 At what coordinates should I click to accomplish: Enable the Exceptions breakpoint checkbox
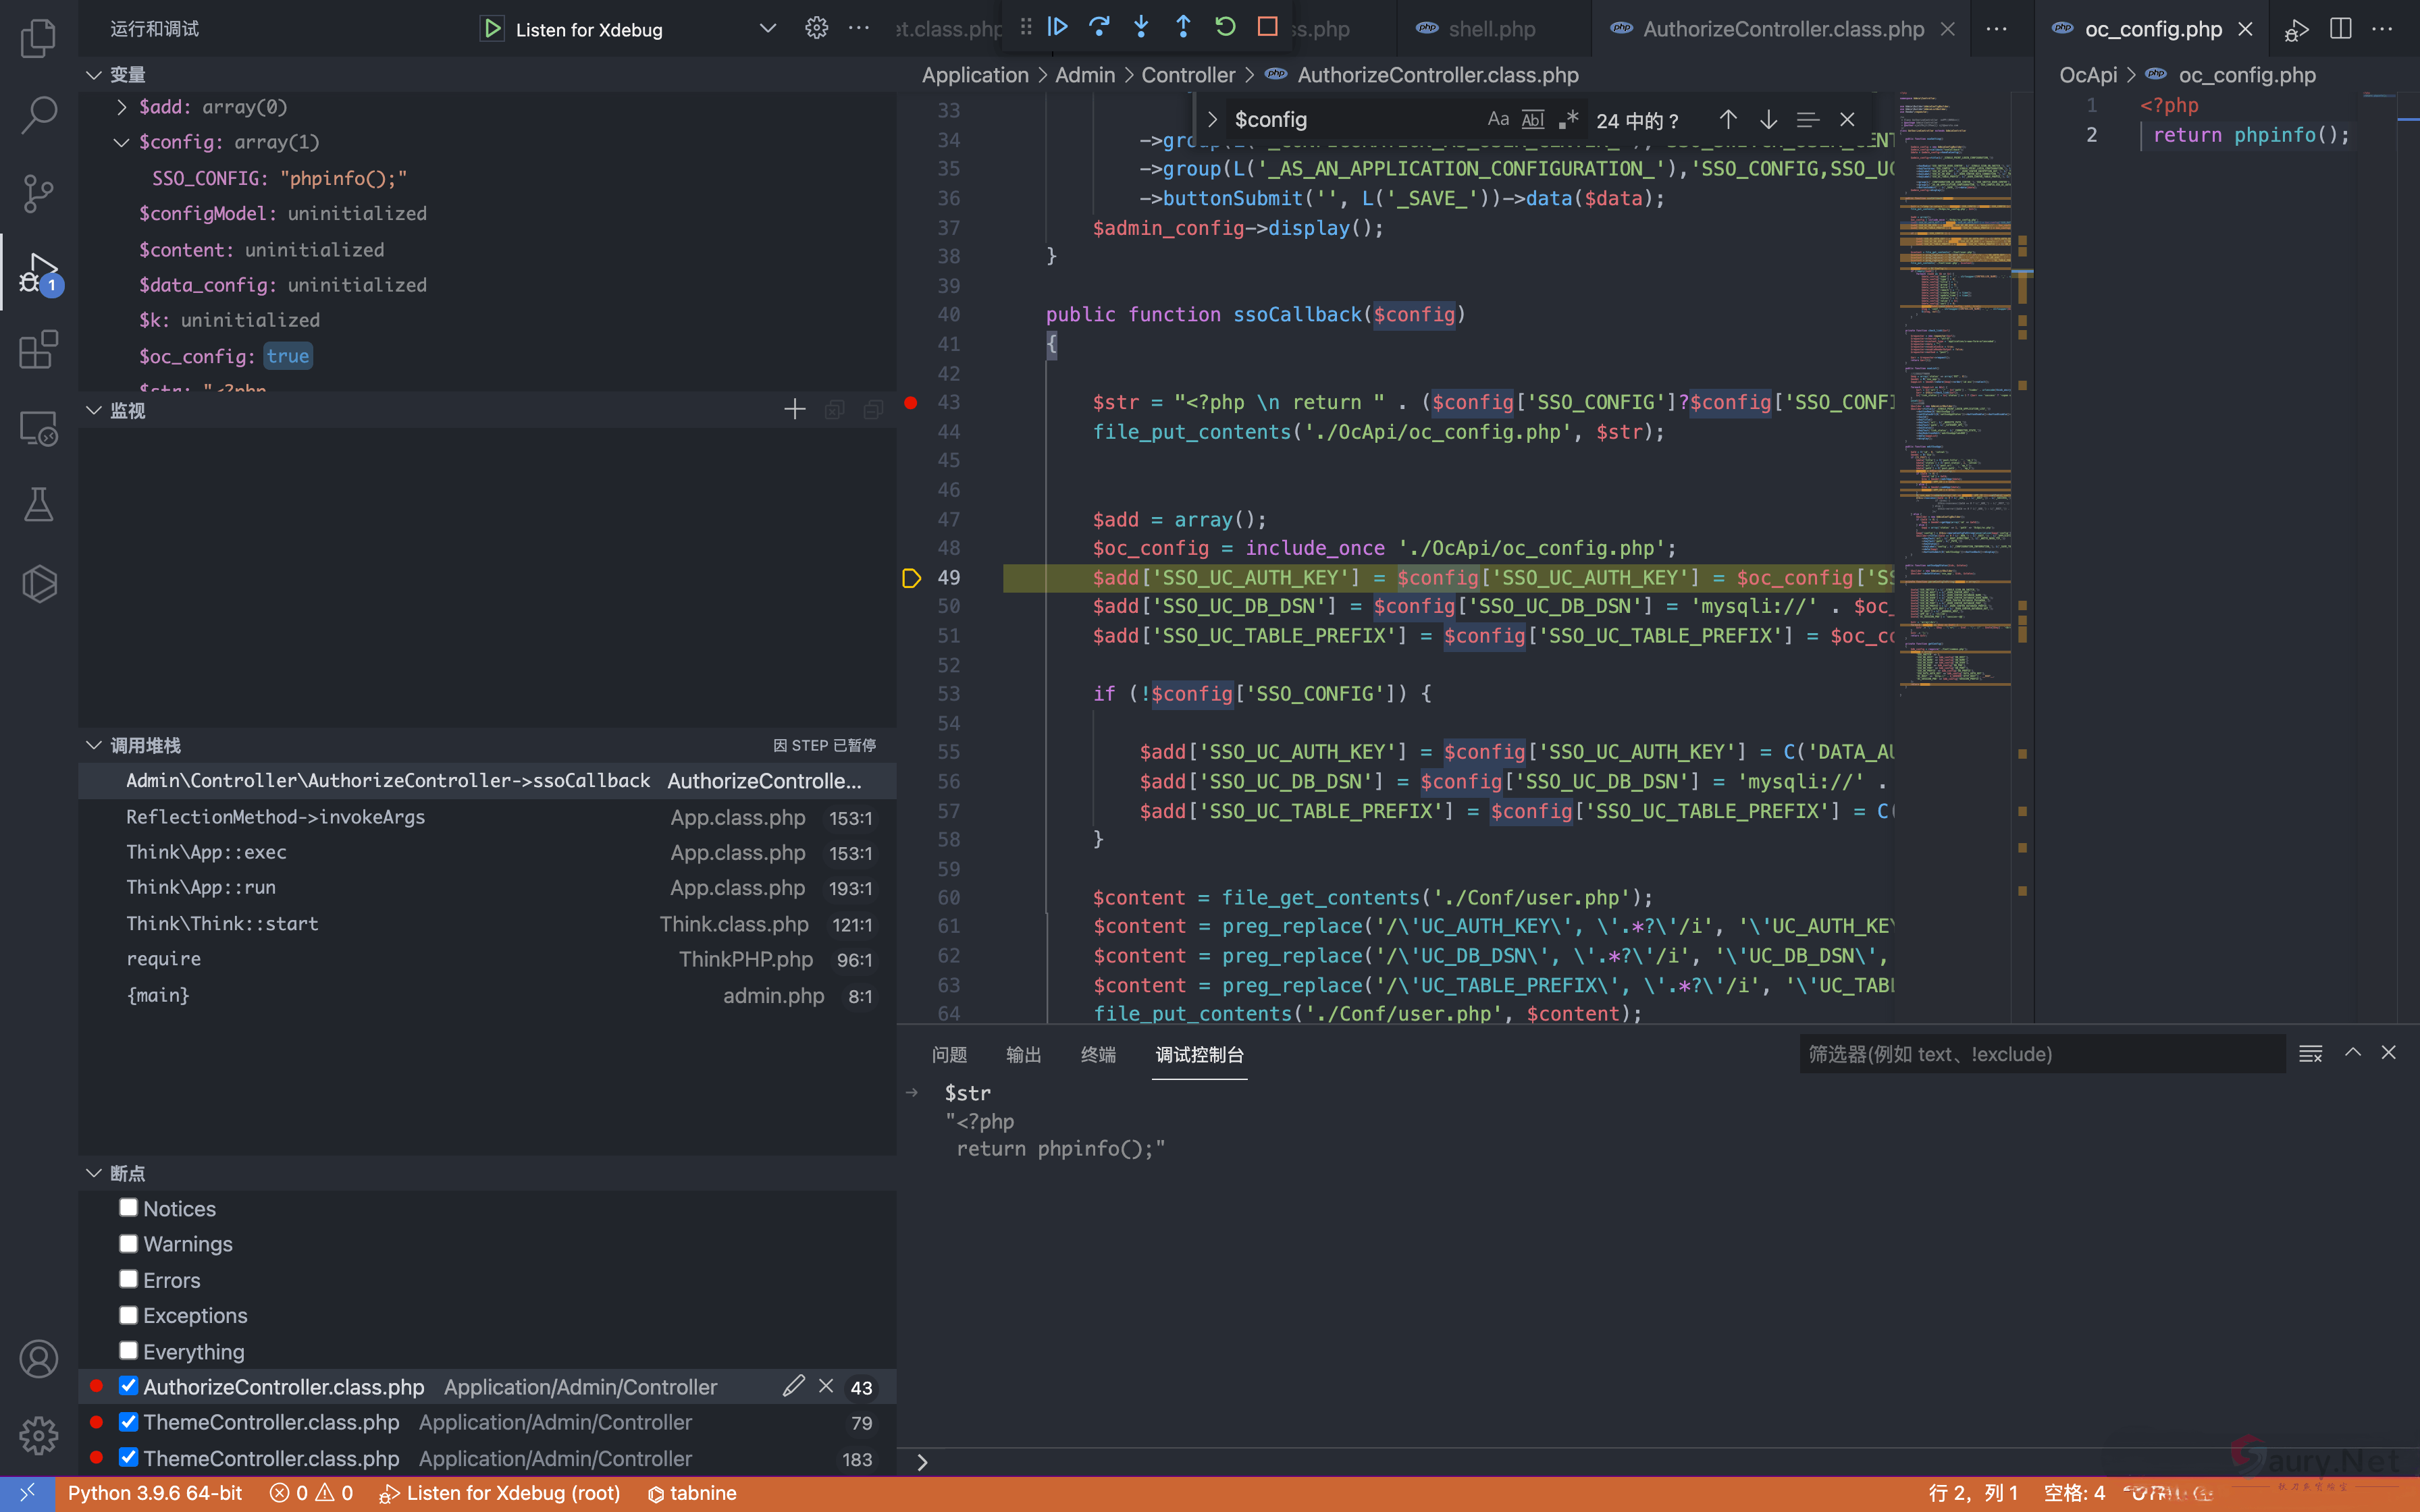click(129, 1315)
